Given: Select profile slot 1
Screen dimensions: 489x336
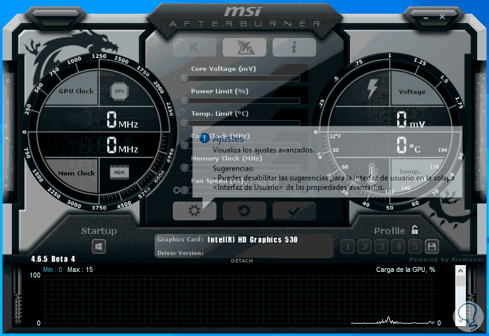Looking at the screenshot, I should (348, 246).
